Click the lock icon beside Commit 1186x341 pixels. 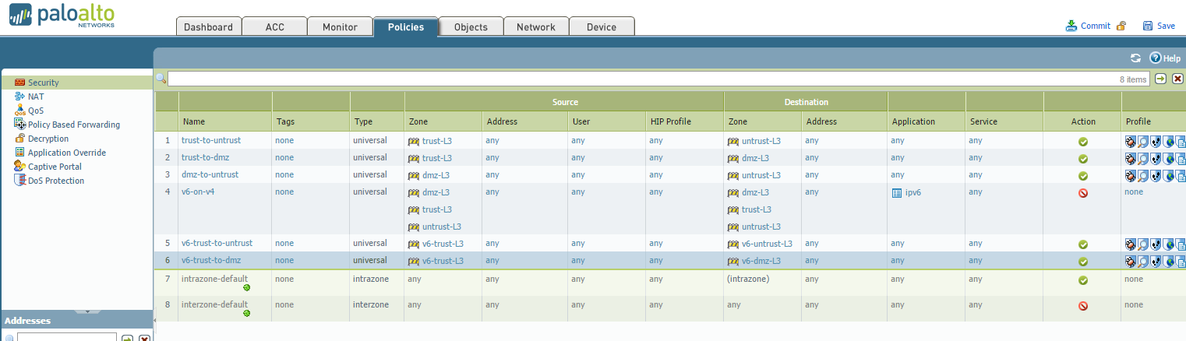[x=1121, y=26]
